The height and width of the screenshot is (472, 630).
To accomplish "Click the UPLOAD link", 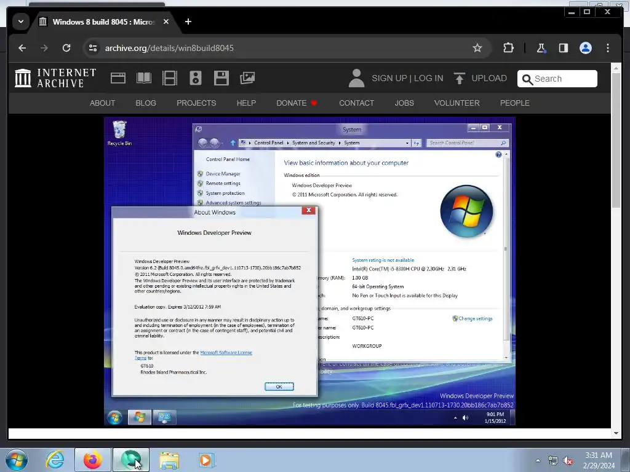I will (480, 78).
